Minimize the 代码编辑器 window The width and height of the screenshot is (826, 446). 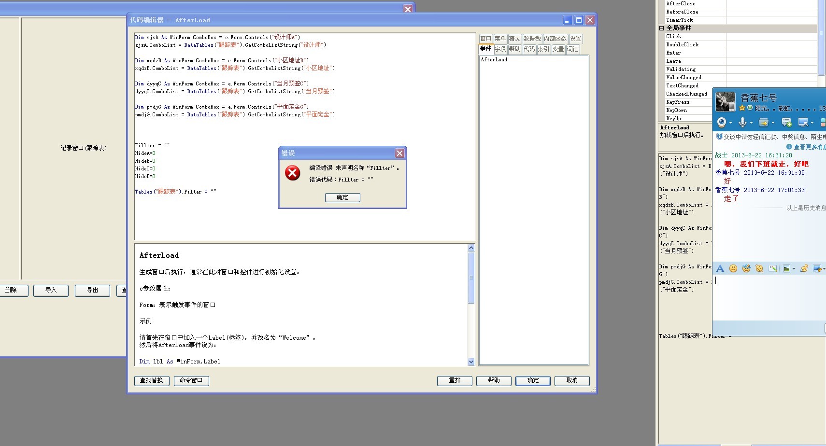(567, 20)
